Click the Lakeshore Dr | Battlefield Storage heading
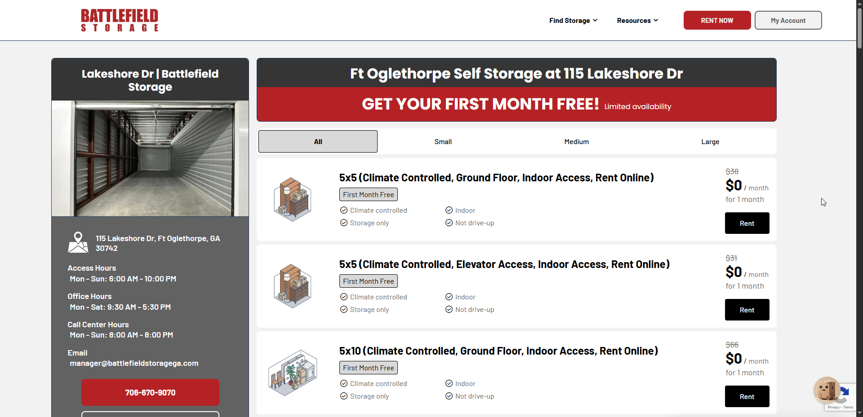 [150, 80]
